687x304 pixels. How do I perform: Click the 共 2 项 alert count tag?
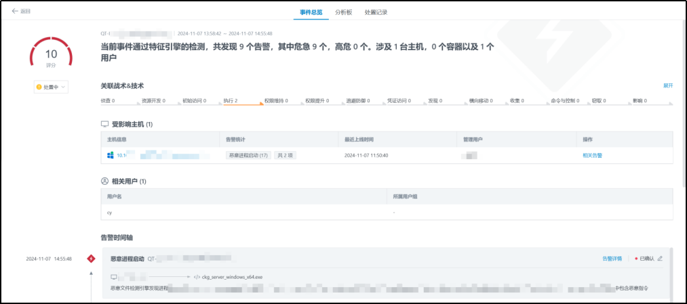click(x=285, y=155)
